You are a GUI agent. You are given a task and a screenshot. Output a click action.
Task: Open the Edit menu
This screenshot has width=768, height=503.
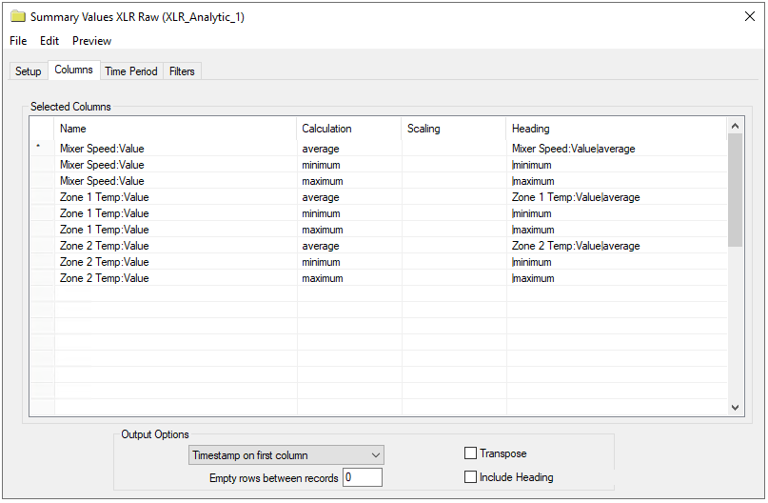point(49,41)
